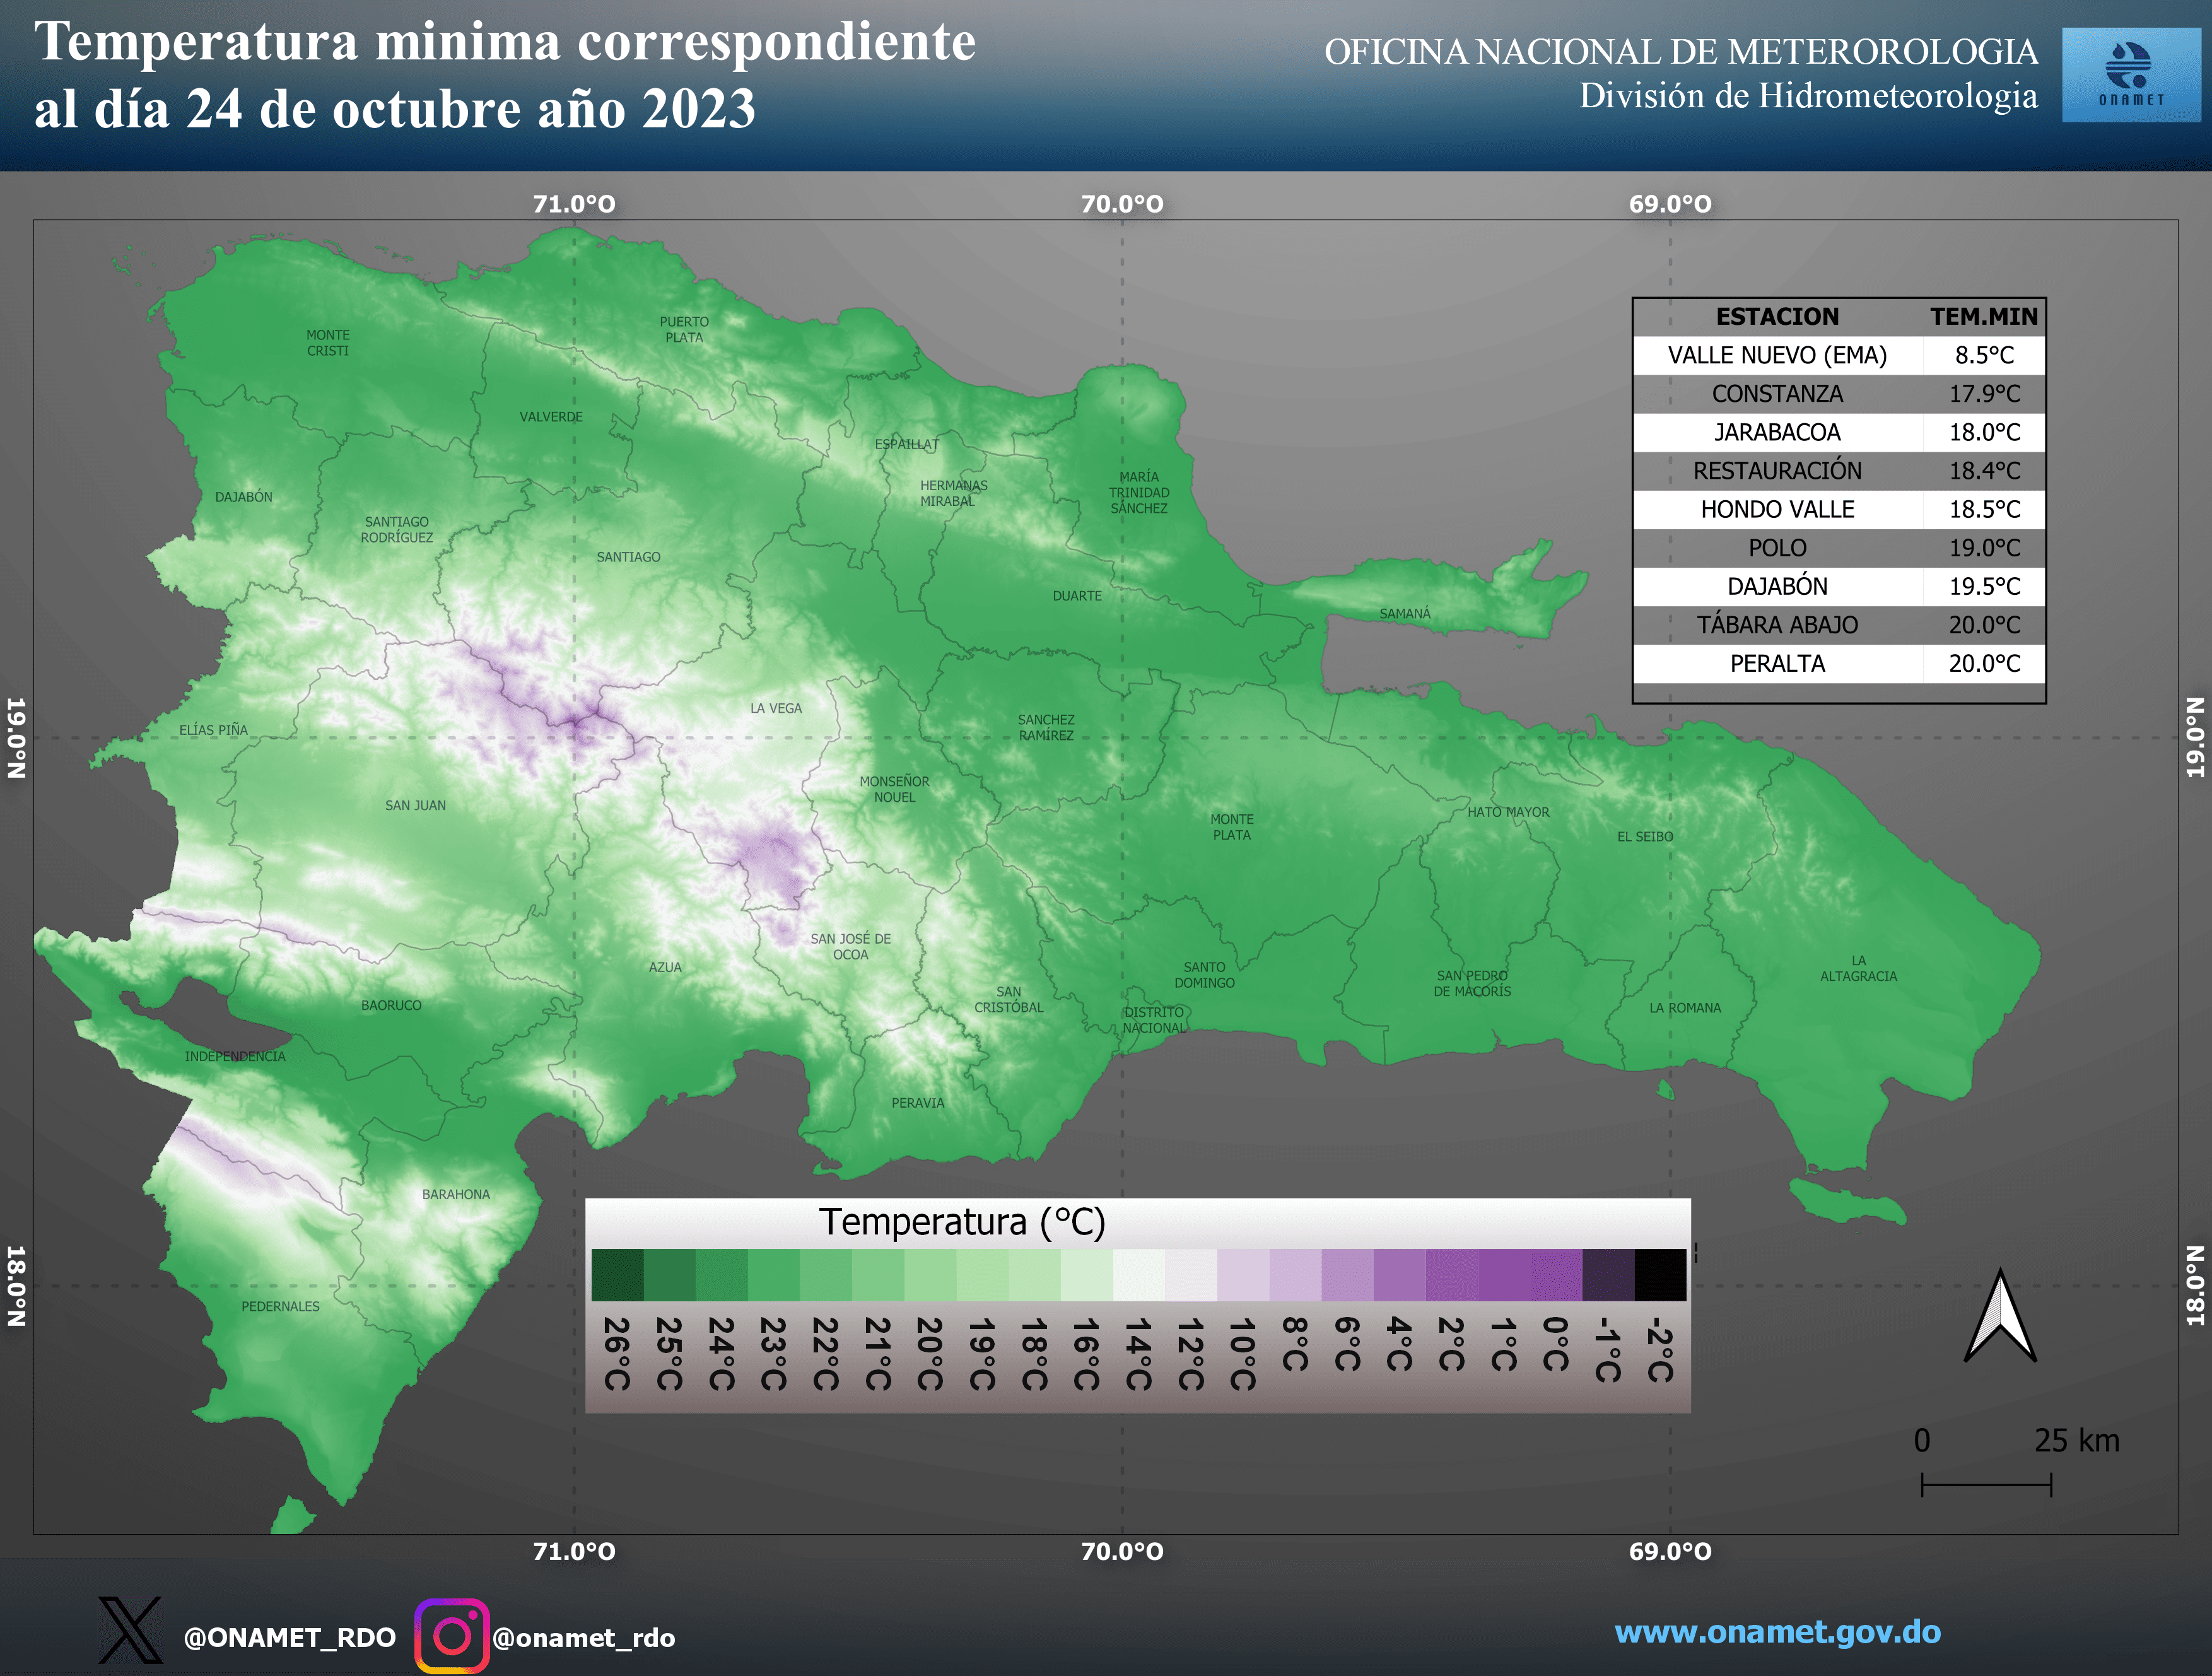The height and width of the screenshot is (1676, 2212).
Task: Select the TÁBARA ABAJO station cell
Action: [x=1777, y=625]
